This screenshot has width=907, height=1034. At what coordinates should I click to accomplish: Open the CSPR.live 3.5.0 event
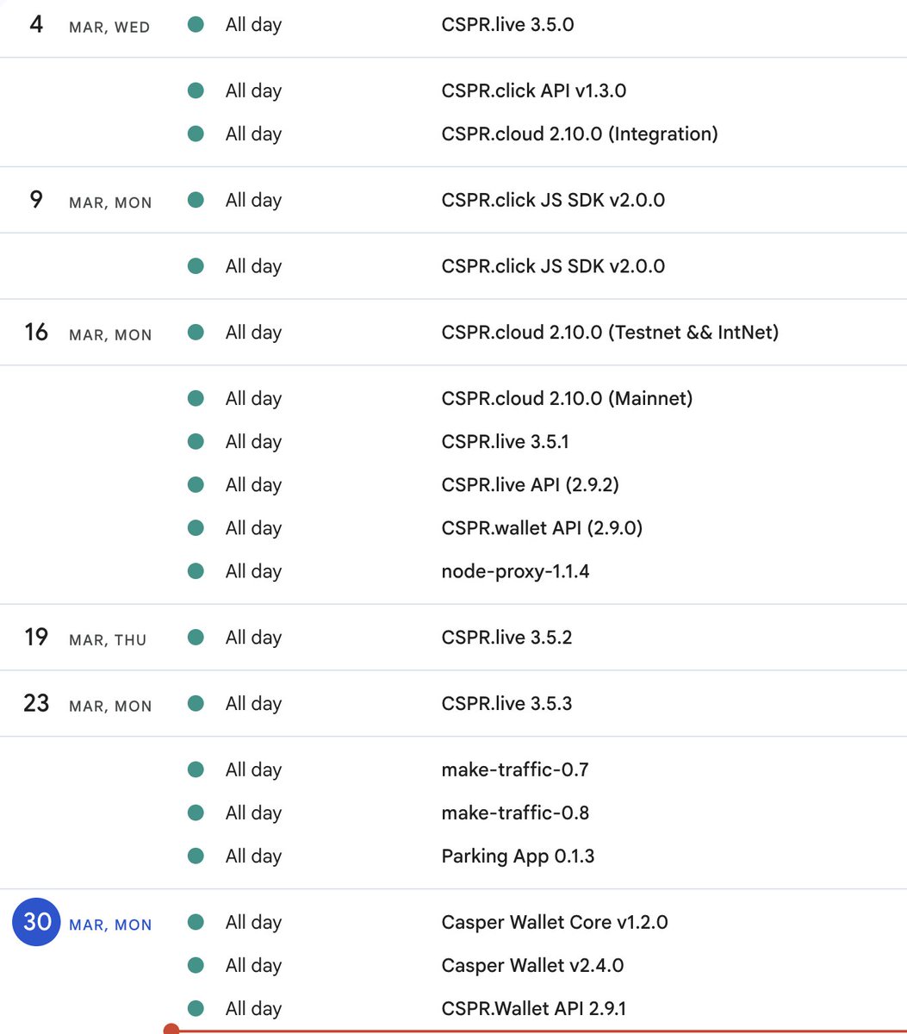click(x=507, y=25)
